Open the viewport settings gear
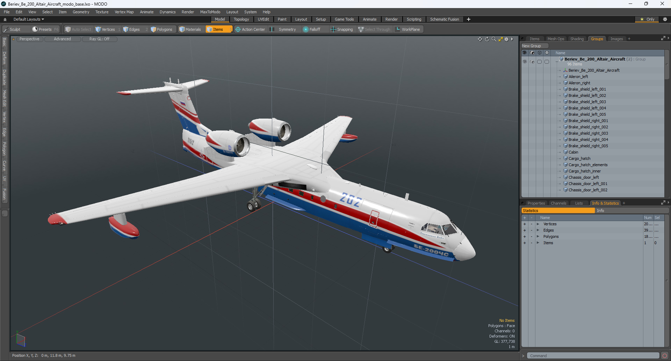 tap(506, 39)
